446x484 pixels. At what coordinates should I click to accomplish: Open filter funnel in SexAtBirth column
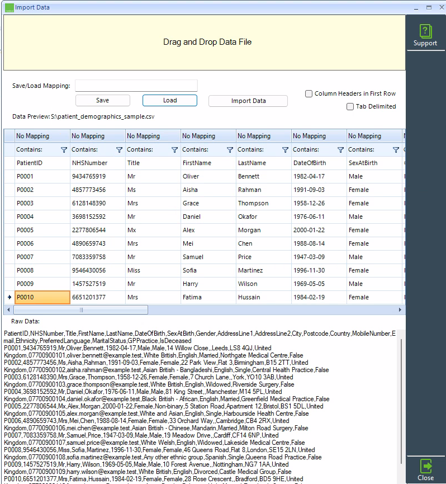pos(396,150)
